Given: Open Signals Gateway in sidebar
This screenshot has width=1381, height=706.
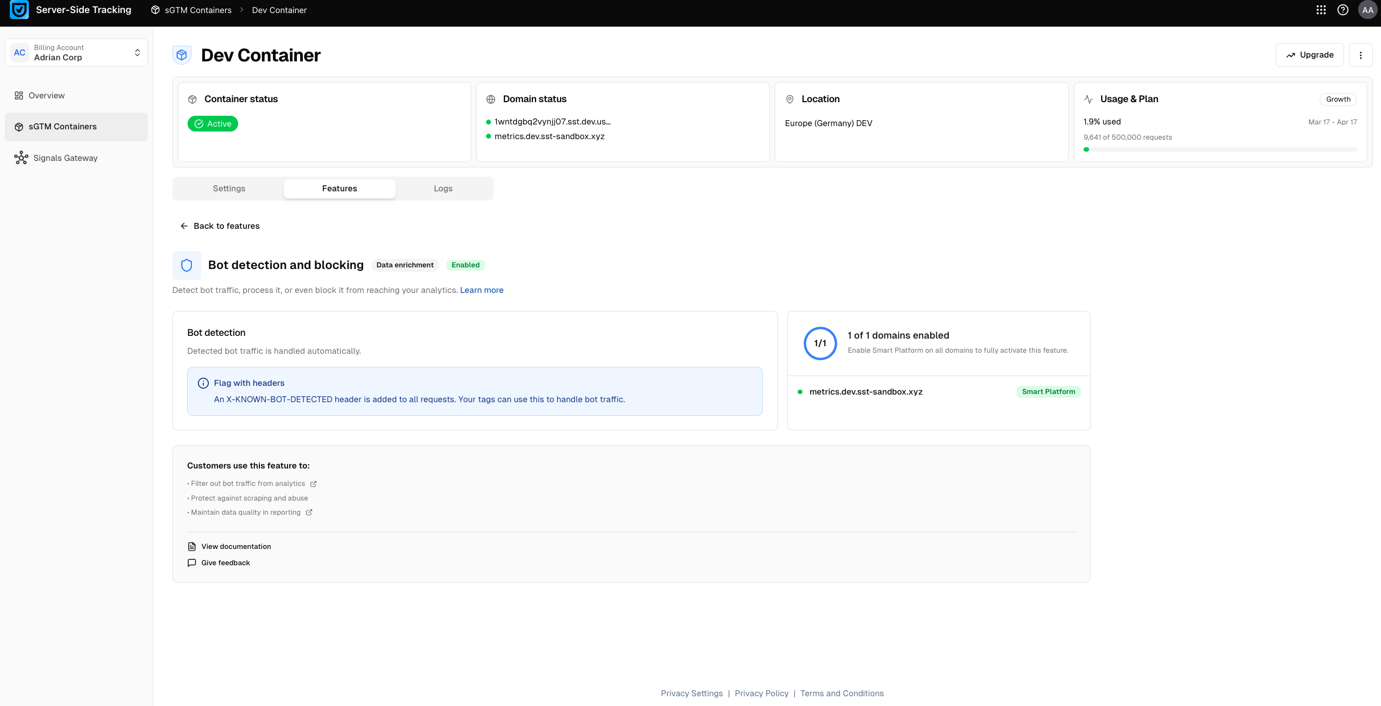Looking at the screenshot, I should [65, 158].
